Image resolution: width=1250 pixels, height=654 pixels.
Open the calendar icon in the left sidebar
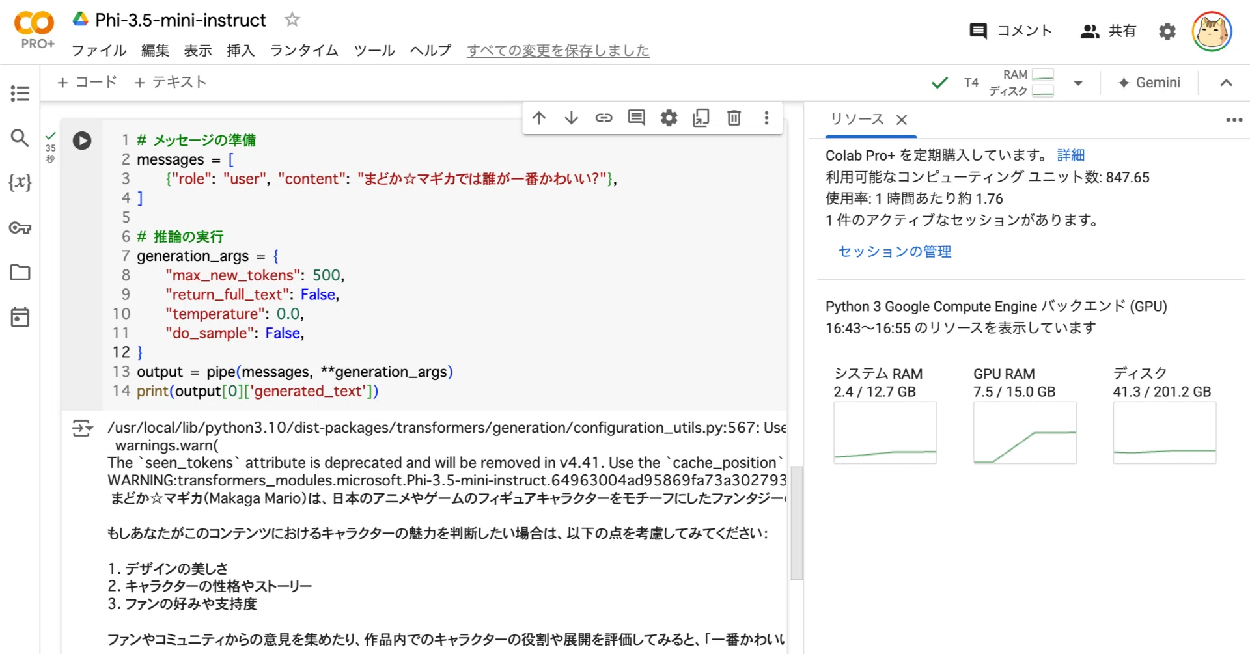20,318
